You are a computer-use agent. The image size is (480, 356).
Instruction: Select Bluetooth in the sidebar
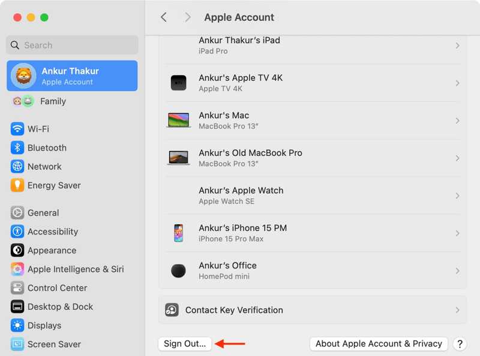click(x=72, y=147)
